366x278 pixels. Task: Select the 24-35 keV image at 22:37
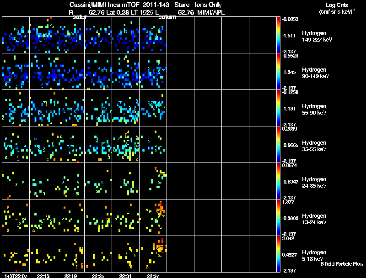point(153,181)
